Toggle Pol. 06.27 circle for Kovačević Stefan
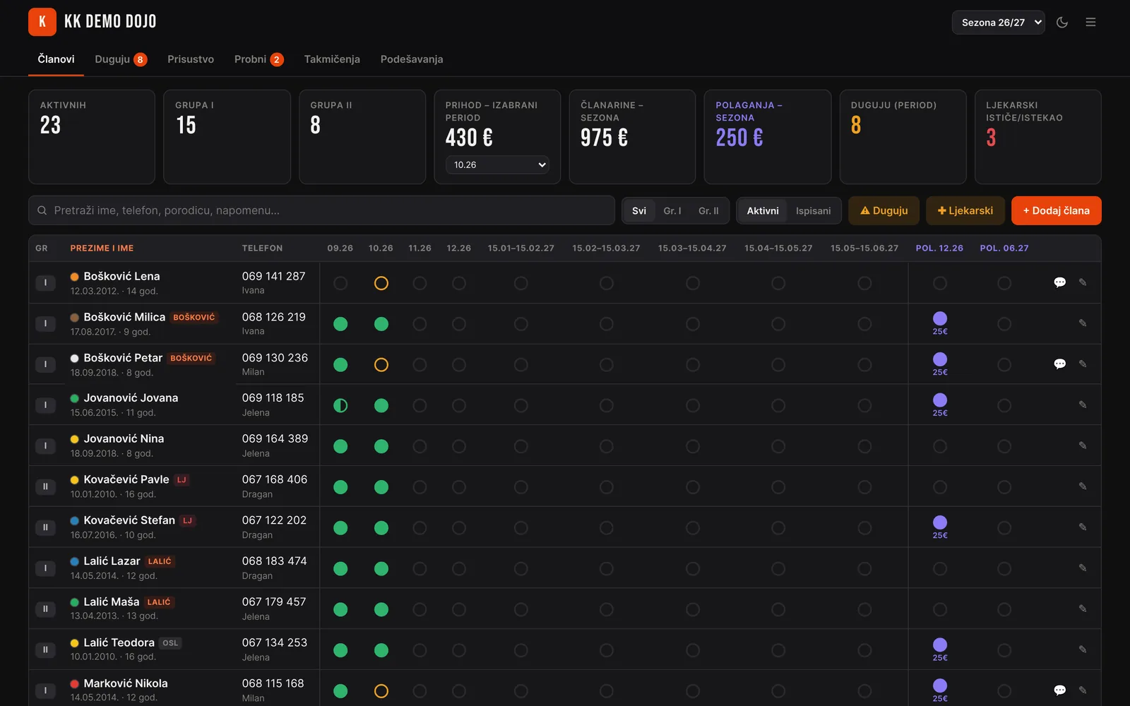 click(x=1004, y=528)
